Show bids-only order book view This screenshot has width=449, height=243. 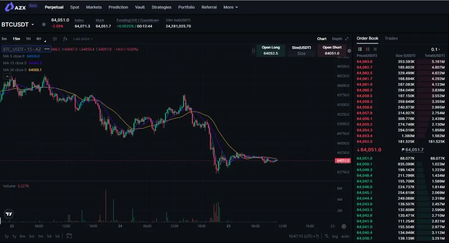click(x=376, y=49)
